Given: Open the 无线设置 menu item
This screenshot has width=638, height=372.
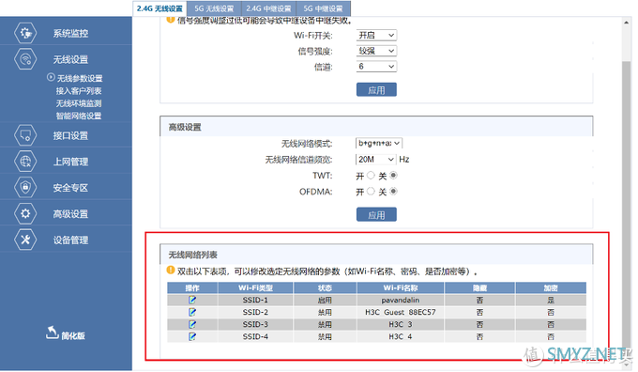Looking at the screenshot, I should pyautogui.click(x=70, y=59).
